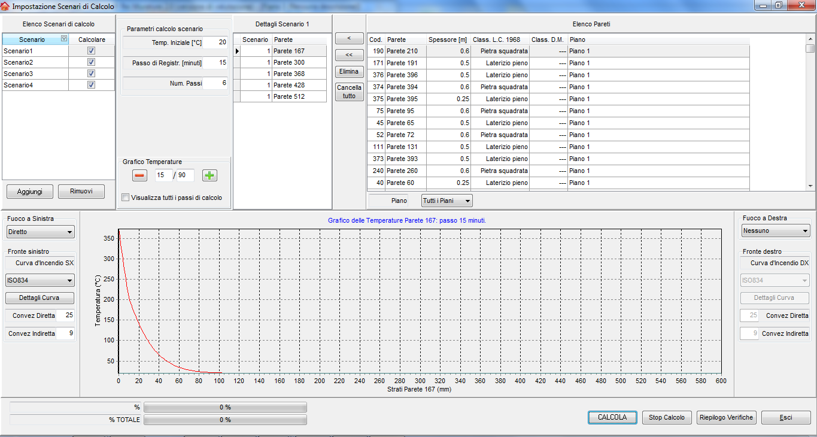This screenshot has height=437, width=817.
Task: Click the Temp. Iniziale input field
Action: point(215,43)
